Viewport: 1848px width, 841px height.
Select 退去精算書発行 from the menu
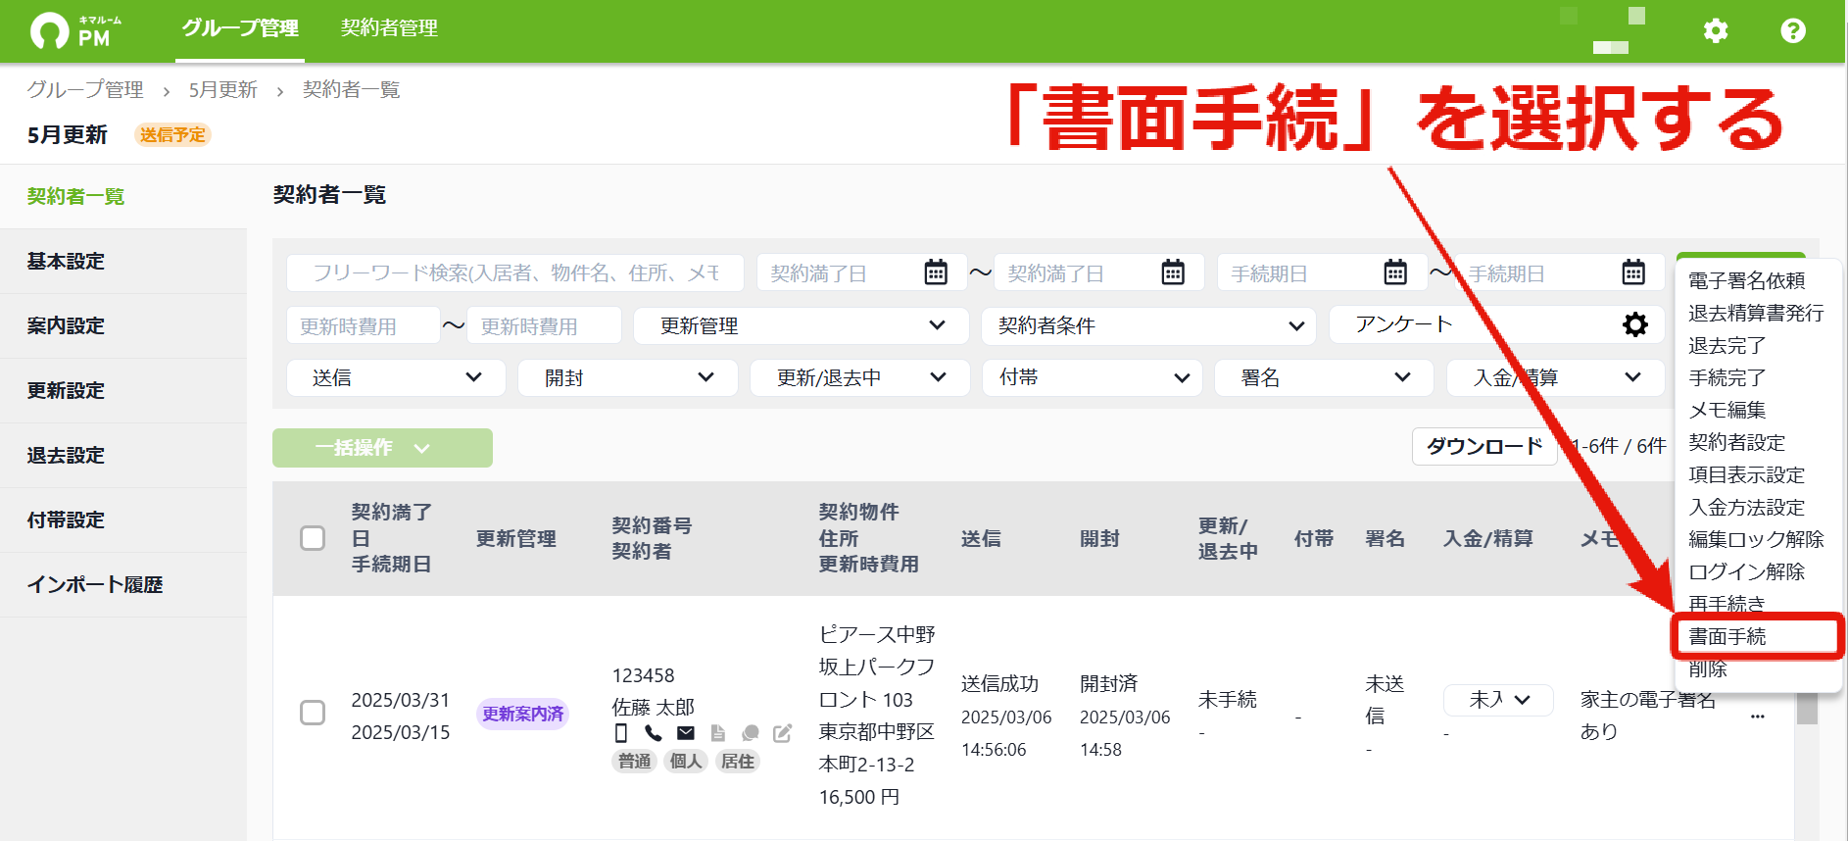point(1756,314)
